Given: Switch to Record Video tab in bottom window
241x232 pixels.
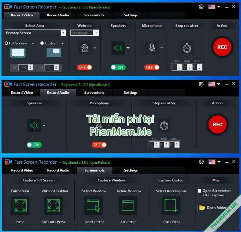Looking at the screenshot, I should tap(22, 170).
